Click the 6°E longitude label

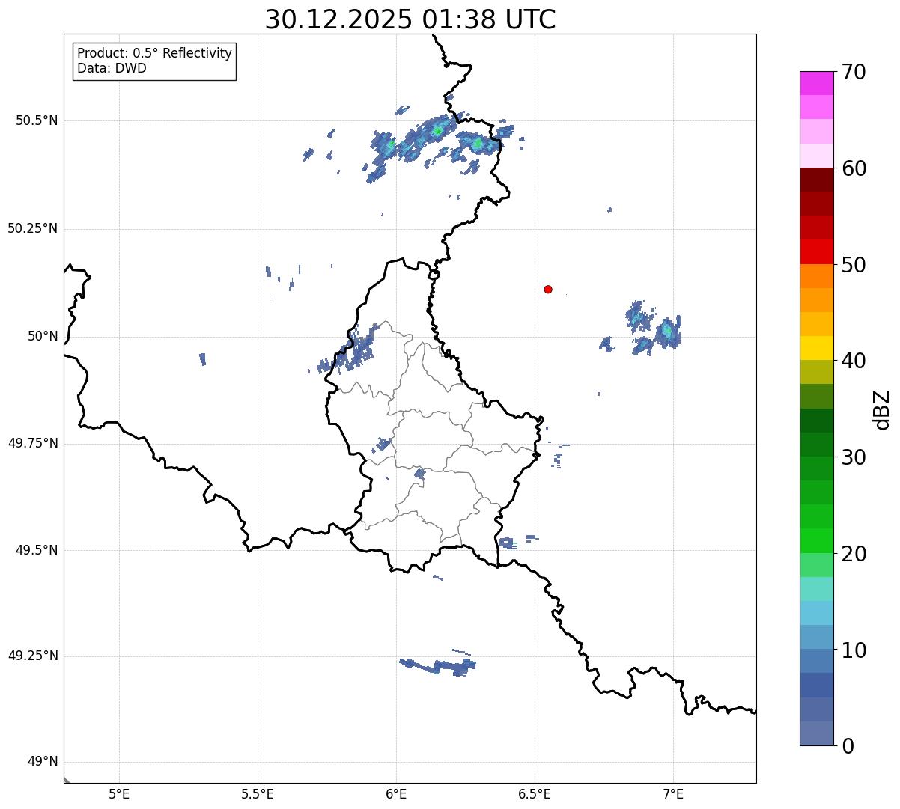(x=396, y=793)
